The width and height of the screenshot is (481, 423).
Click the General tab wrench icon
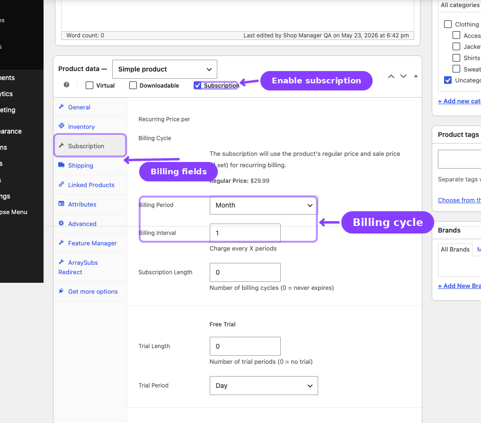coord(62,107)
